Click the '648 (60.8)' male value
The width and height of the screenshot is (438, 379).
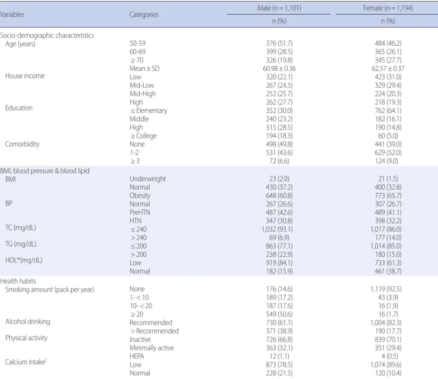pos(279,196)
